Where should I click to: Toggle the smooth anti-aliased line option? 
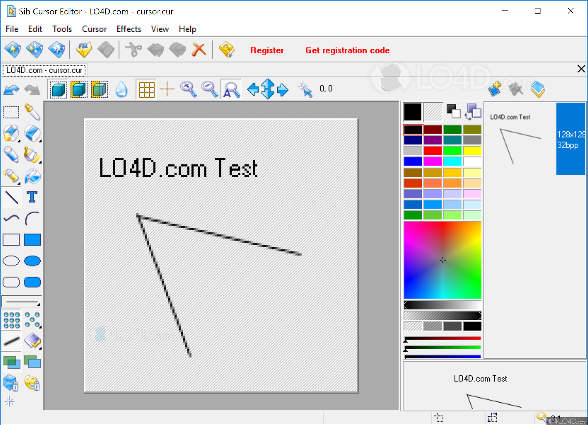pos(11,341)
